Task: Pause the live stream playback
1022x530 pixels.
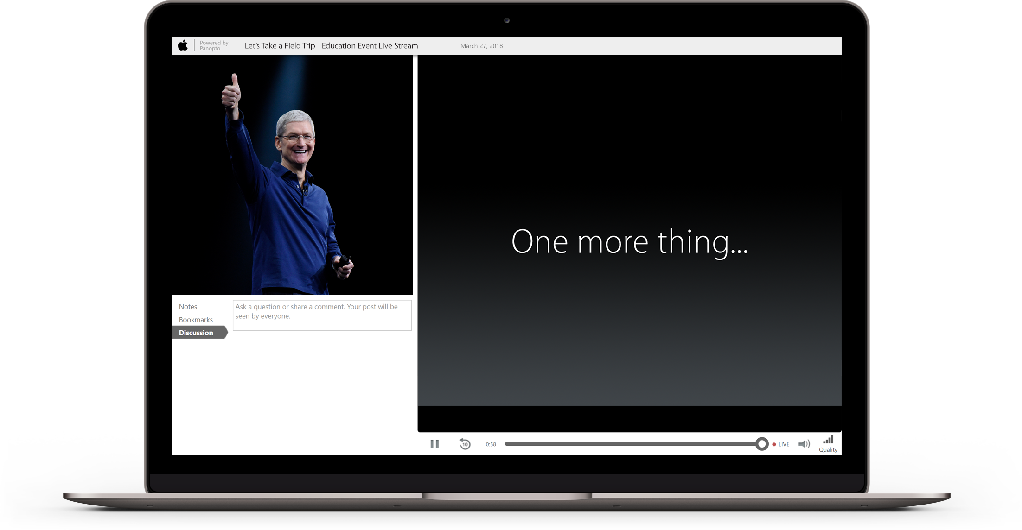Action: pos(434,444)
